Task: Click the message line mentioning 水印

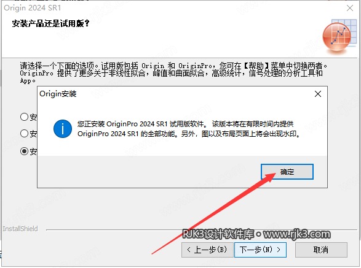Action: click(x=189, y=134)
